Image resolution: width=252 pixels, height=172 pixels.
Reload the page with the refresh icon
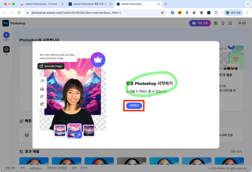(x=19, y=13)
